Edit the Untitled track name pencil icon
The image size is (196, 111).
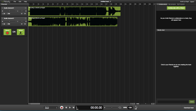110,1
